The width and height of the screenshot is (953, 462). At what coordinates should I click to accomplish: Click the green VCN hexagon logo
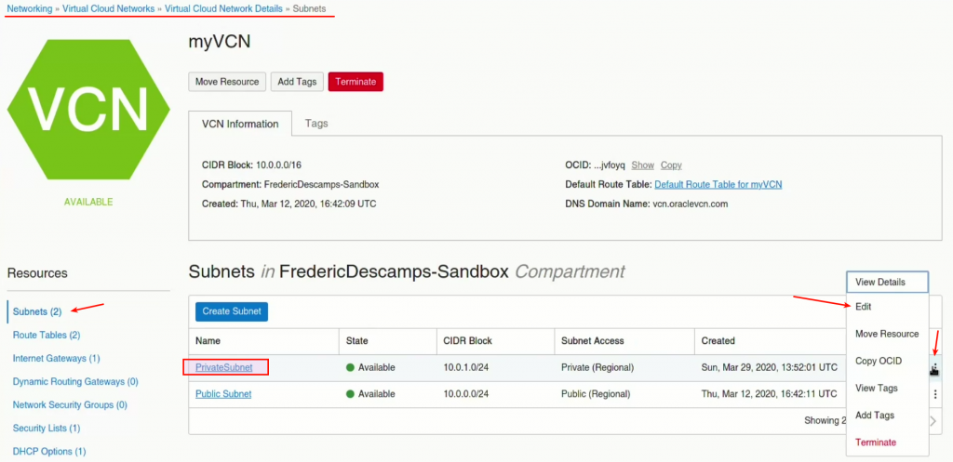point(88,110)
